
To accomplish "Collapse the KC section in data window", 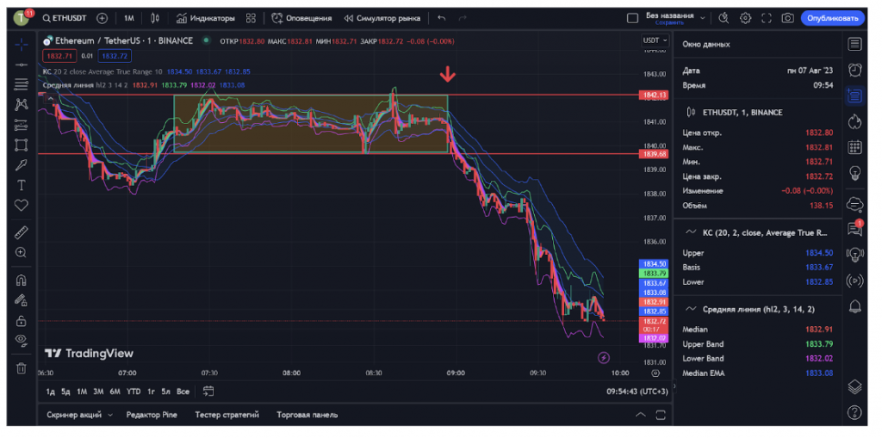I will (x=690, y=232).
